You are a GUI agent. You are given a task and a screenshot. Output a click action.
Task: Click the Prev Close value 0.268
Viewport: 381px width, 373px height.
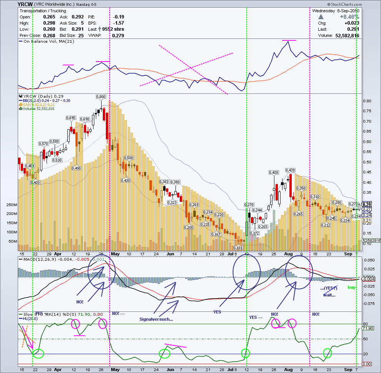(x=49, y=35)
